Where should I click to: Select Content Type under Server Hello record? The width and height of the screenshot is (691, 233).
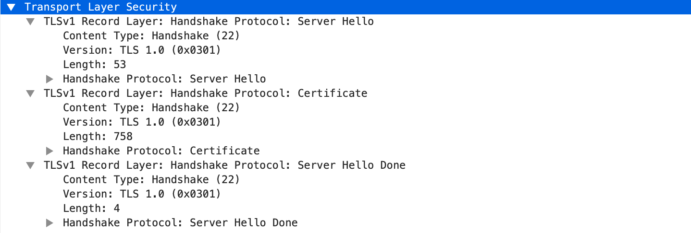151,36
